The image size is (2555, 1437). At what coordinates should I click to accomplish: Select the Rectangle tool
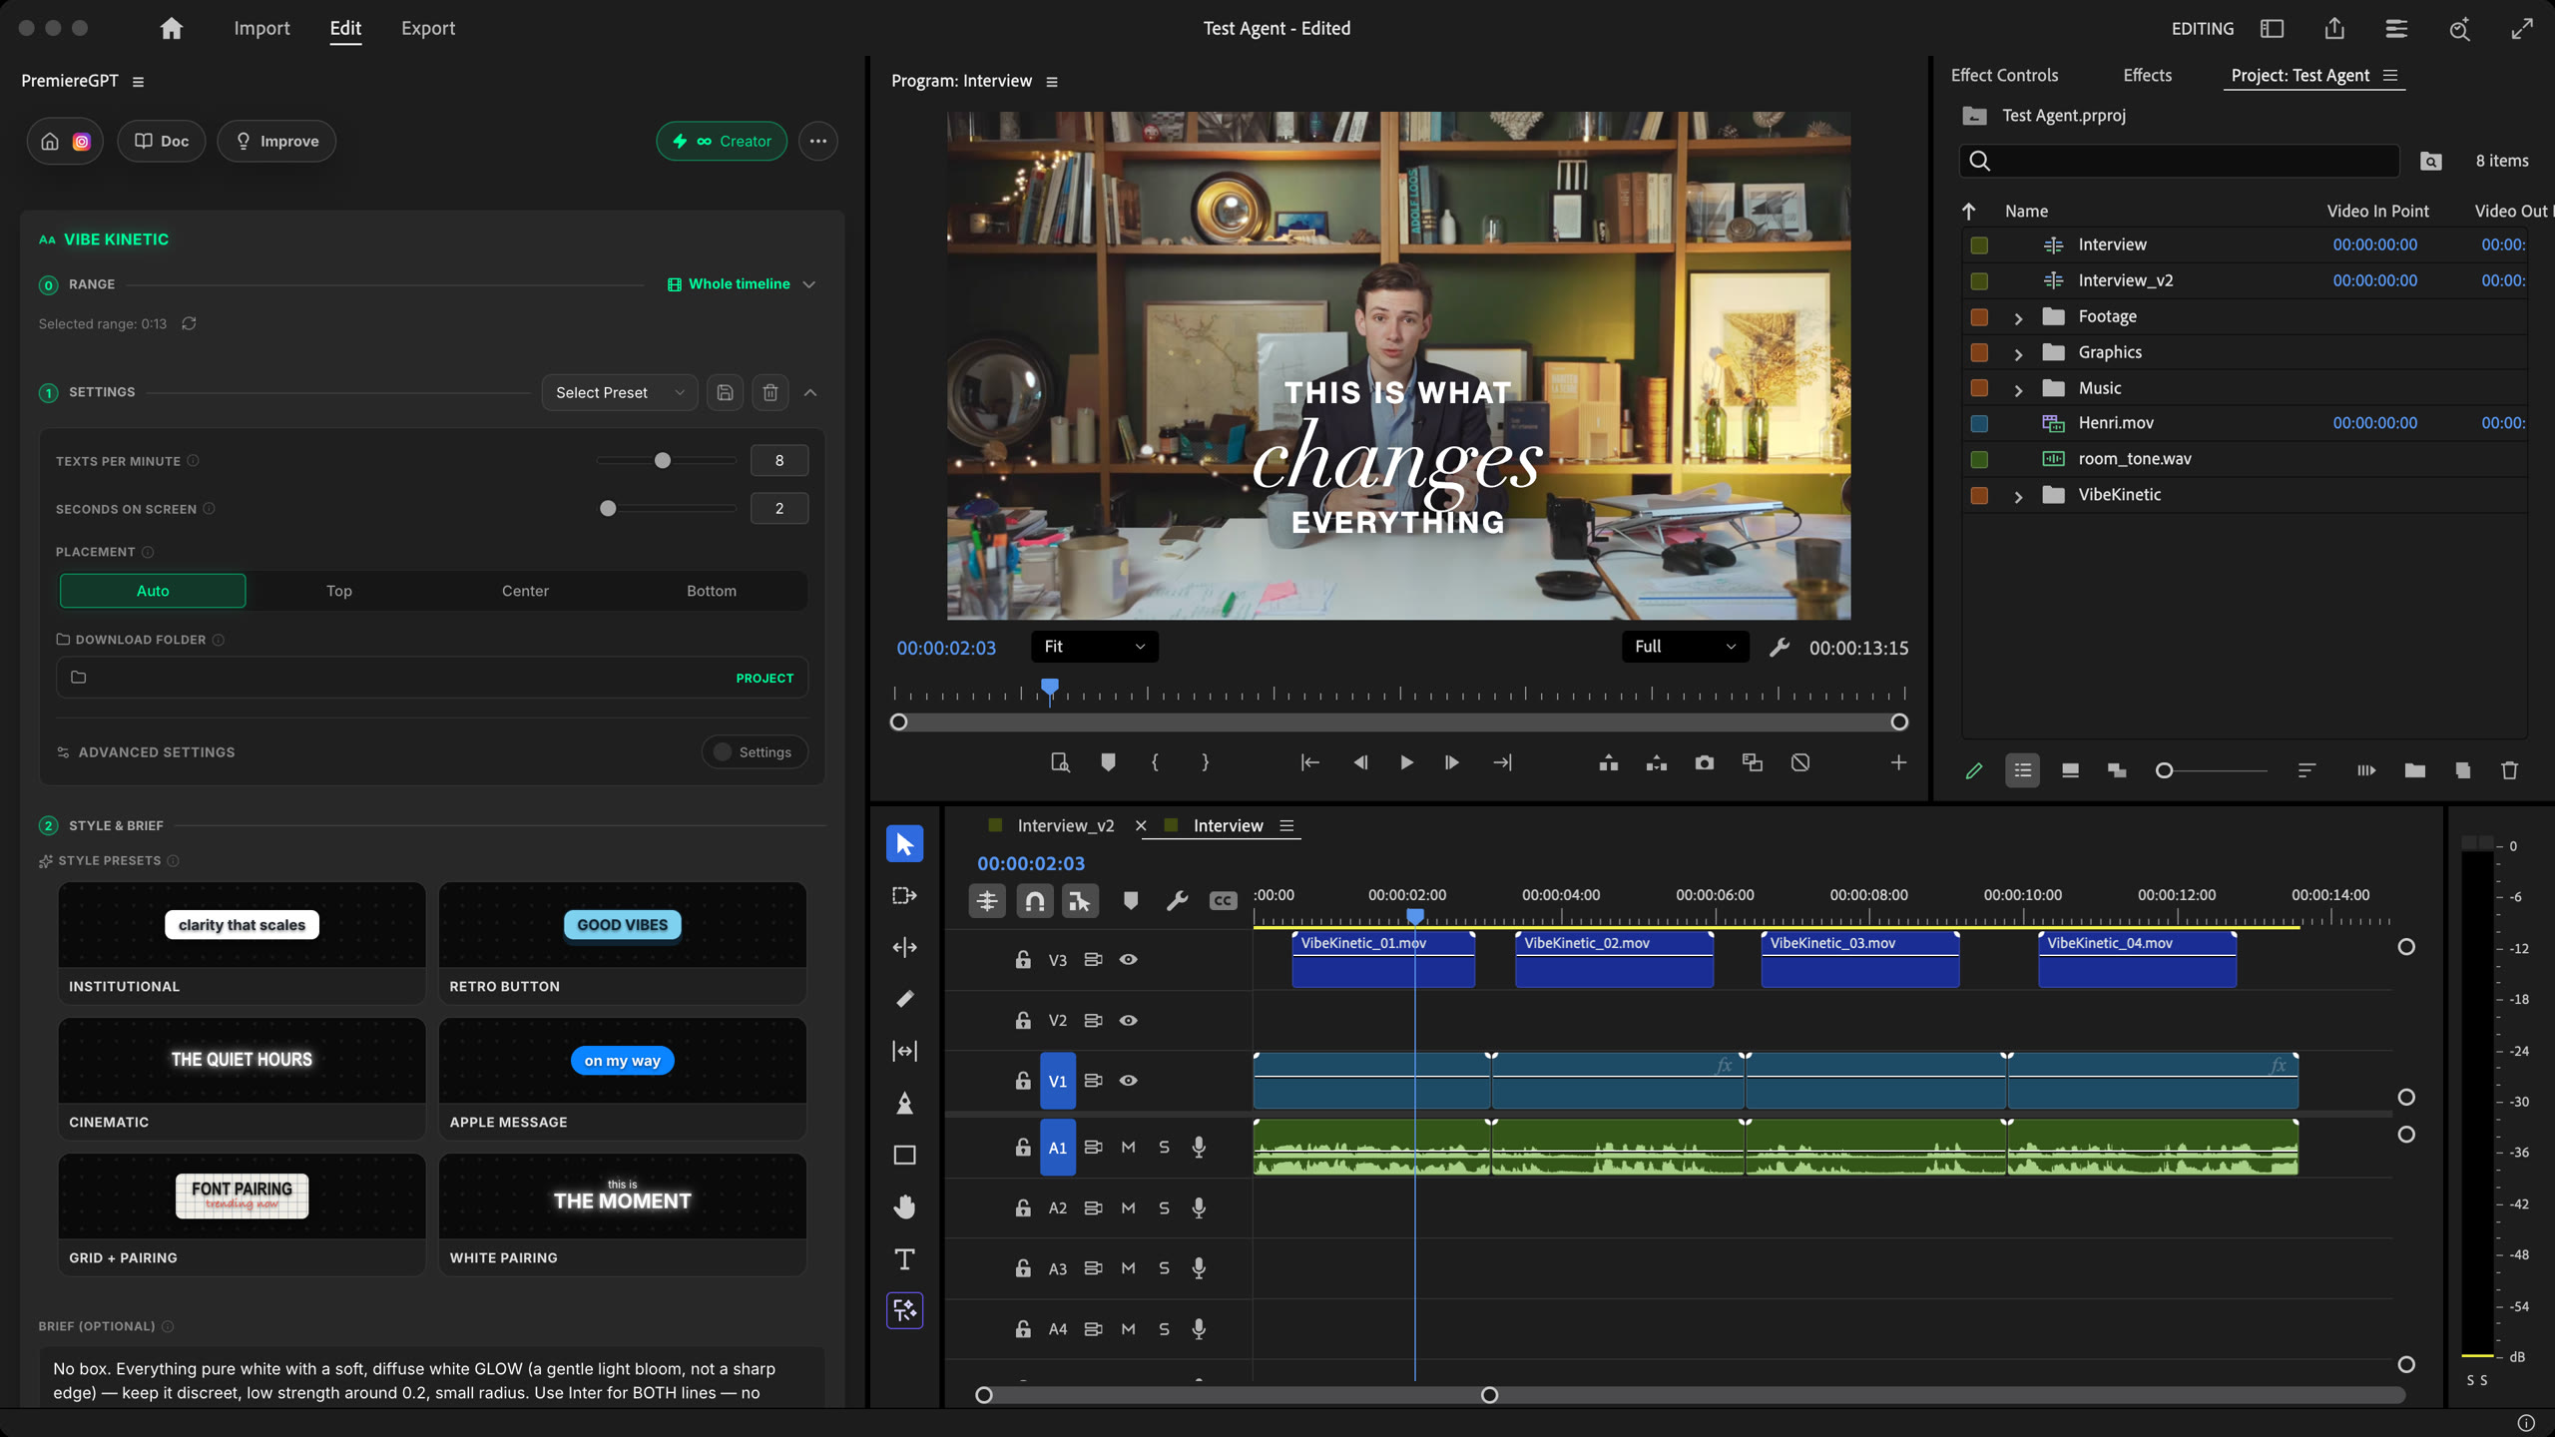pos(904,1155)
